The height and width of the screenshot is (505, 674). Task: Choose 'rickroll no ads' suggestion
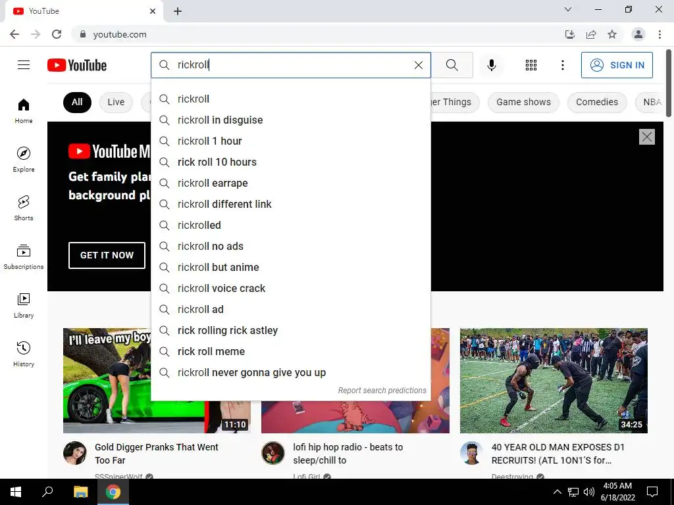(290, 246)
